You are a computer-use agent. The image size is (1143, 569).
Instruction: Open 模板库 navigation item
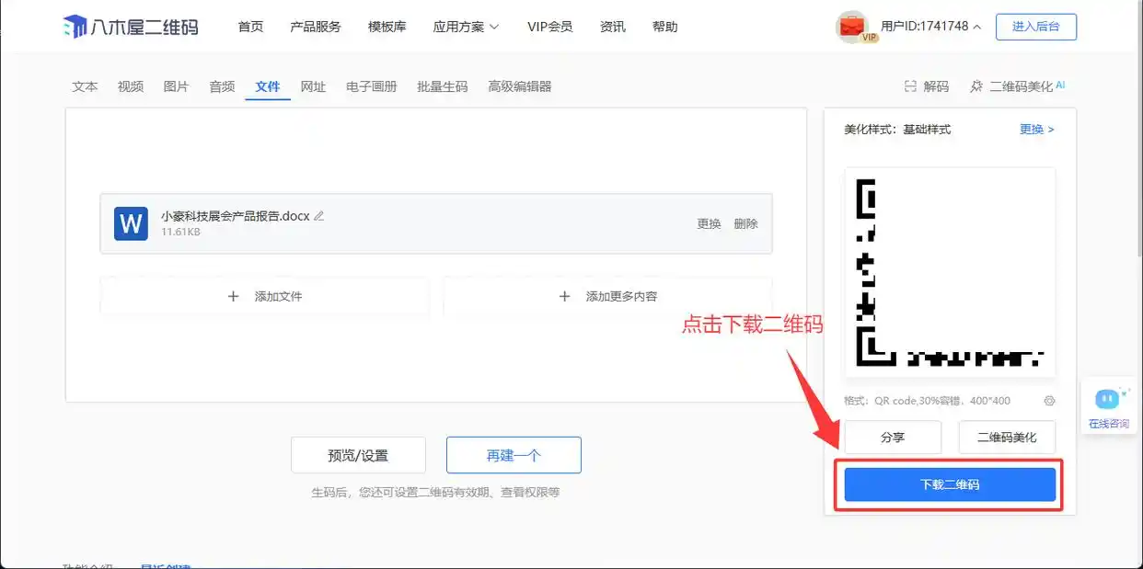tap(387, 27)
